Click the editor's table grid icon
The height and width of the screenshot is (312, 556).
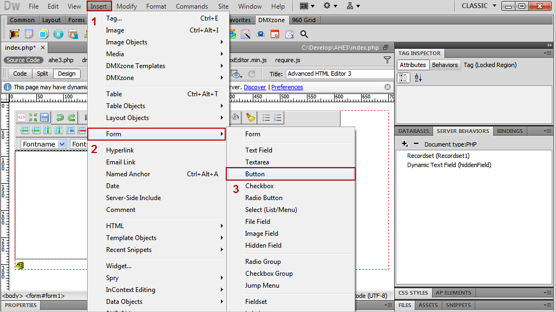pyautogui.click(x=70, y=130)
